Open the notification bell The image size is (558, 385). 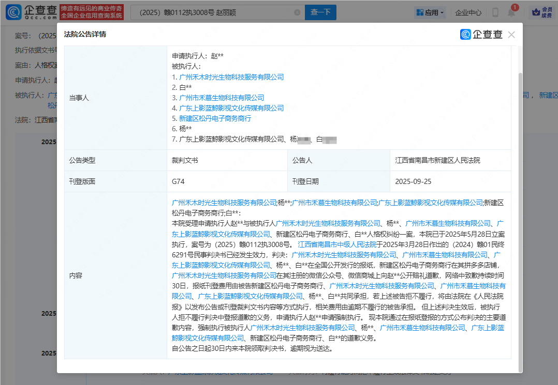tap(511, 13)
